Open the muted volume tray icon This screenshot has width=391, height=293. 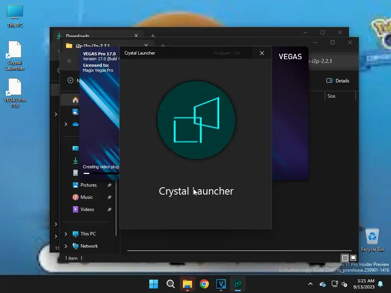[x=344, y=284]
